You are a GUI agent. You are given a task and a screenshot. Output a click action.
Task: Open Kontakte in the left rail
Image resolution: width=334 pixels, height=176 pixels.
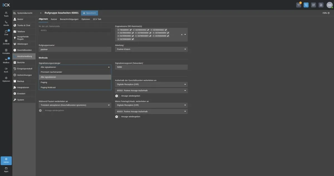(x=6, y=51)
